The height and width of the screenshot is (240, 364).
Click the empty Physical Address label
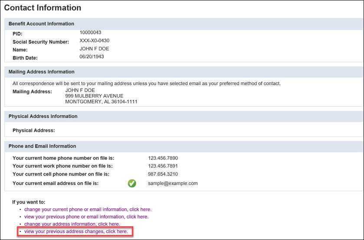(34, 130)
